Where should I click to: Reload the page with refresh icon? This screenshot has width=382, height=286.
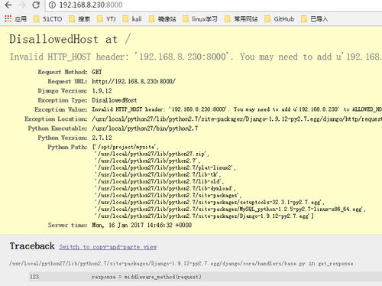pos(36,5)
